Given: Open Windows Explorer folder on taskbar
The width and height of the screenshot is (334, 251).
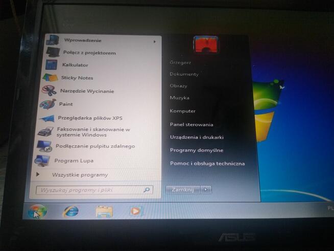Looking at the screenshot, I should pos(104,211).
